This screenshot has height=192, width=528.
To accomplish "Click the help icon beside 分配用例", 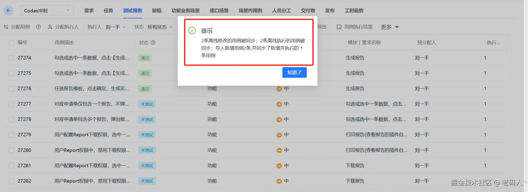I will 38,27.
